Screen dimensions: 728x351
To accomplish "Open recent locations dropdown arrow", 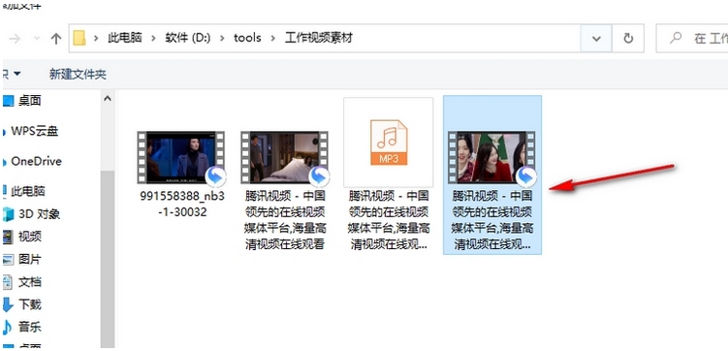I will [x=37, y=39].
